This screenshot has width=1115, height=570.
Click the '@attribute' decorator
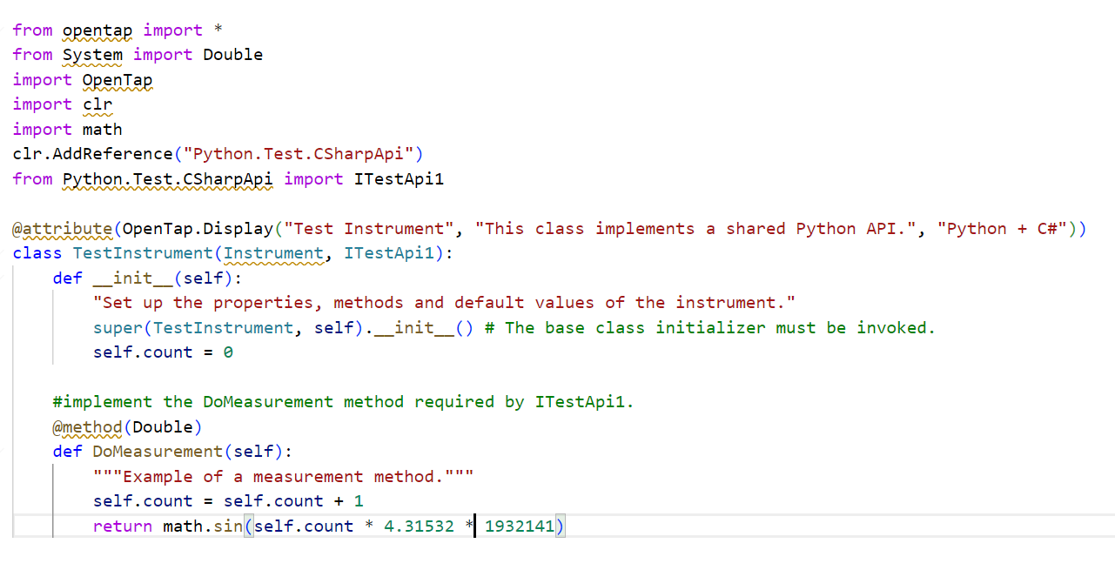coord(63,229)
